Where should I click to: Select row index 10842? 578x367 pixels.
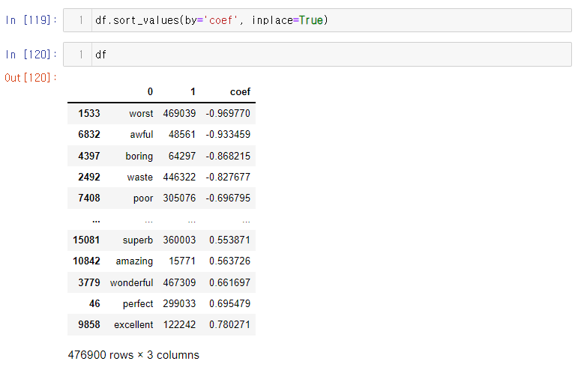click(86, 261)
